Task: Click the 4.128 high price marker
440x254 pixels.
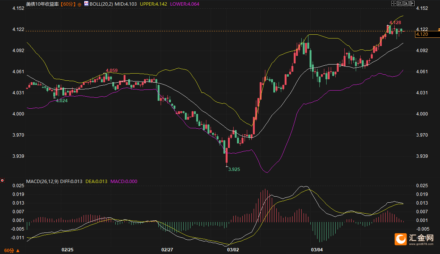Action: click(395, 23)
